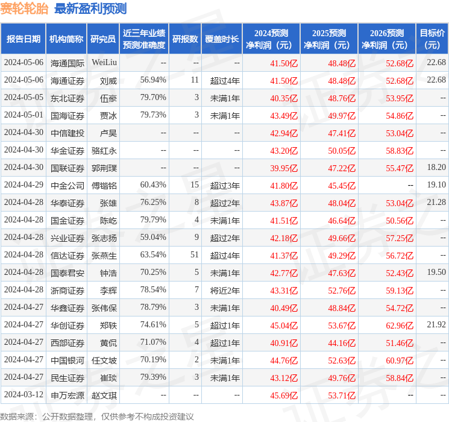Click target price 21.28
Viewport: 449px width, 422px height.
[436, 203]
